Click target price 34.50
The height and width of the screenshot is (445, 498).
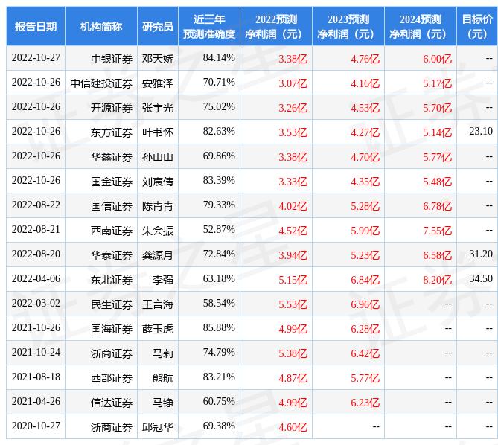pos(481,278)
